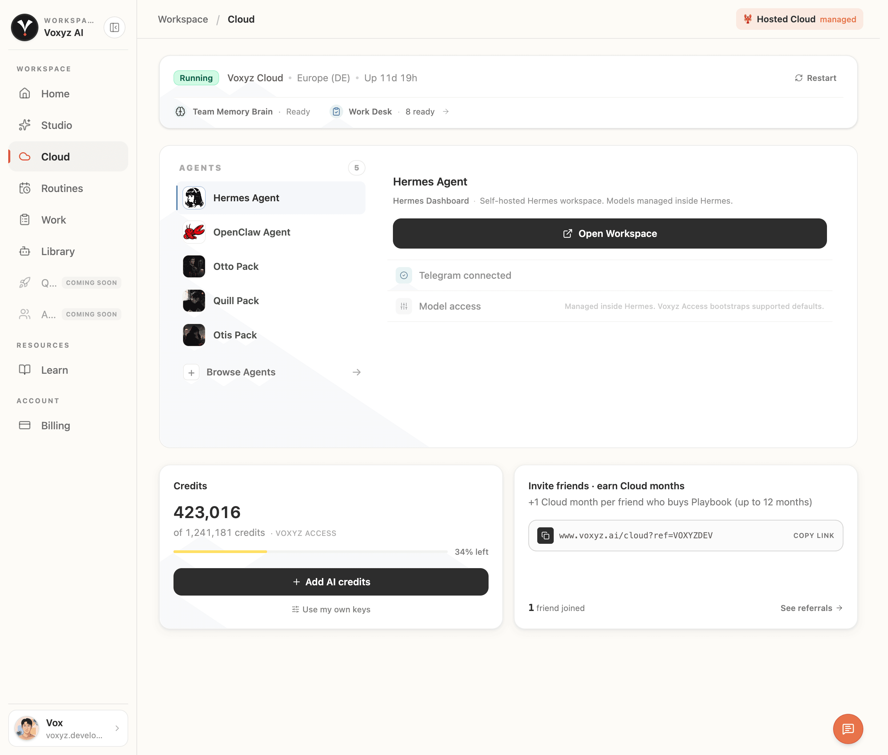Click the Library robot icon
Image resolution: width=888 pixels, height=755 pixels.
pyautogui.click(x=25, y=251)
